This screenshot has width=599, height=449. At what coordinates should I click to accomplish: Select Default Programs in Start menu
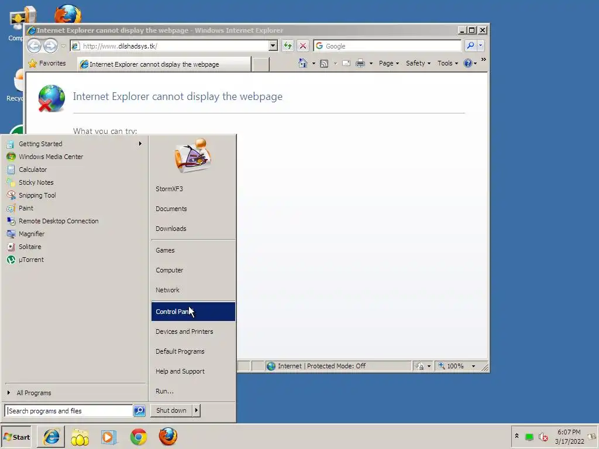pyautogui.click(x=193, y=351)
